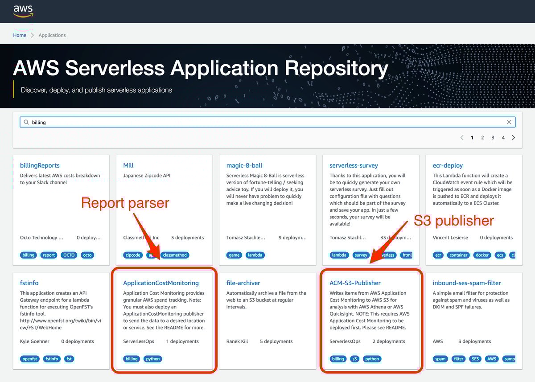Click the python tag on ACM-S3-Publisher
535x382 pixels.
click(372, 358)
